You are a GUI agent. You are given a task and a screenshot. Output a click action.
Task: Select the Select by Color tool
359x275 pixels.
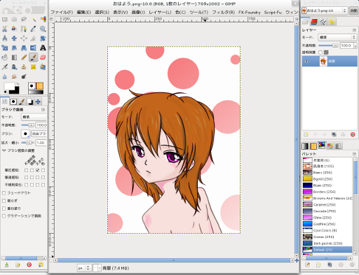43,20
